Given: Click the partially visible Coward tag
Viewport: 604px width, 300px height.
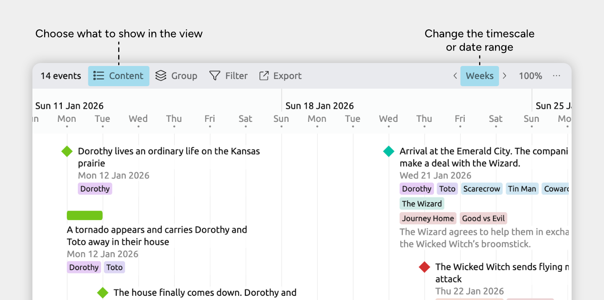Looking at the screenshot, I should click(555, 189).
